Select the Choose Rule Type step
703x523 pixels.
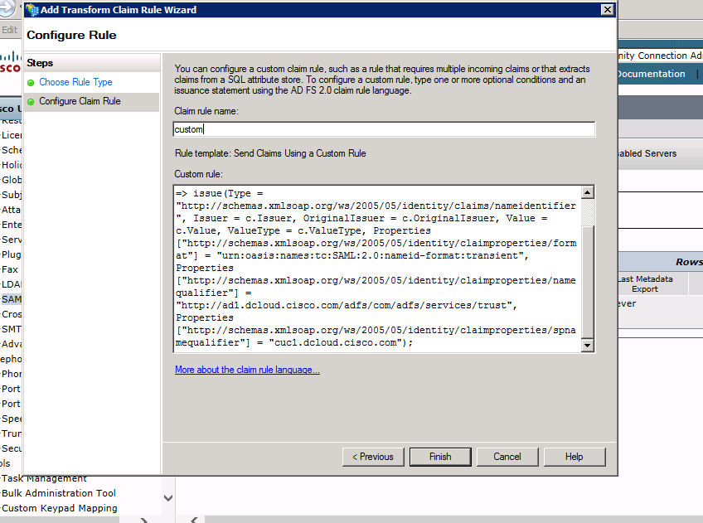[x=75, y=82]
